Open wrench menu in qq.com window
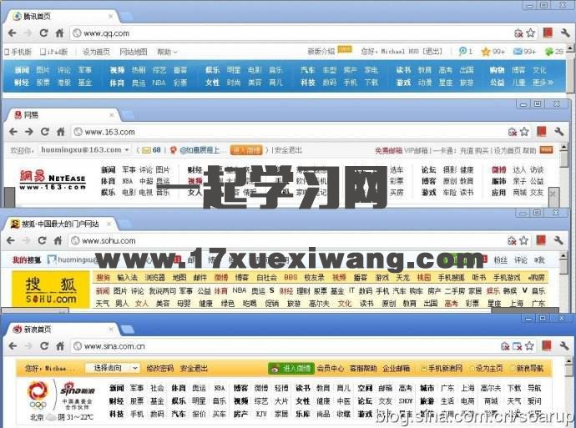576x428 pixels. point(565,33)
